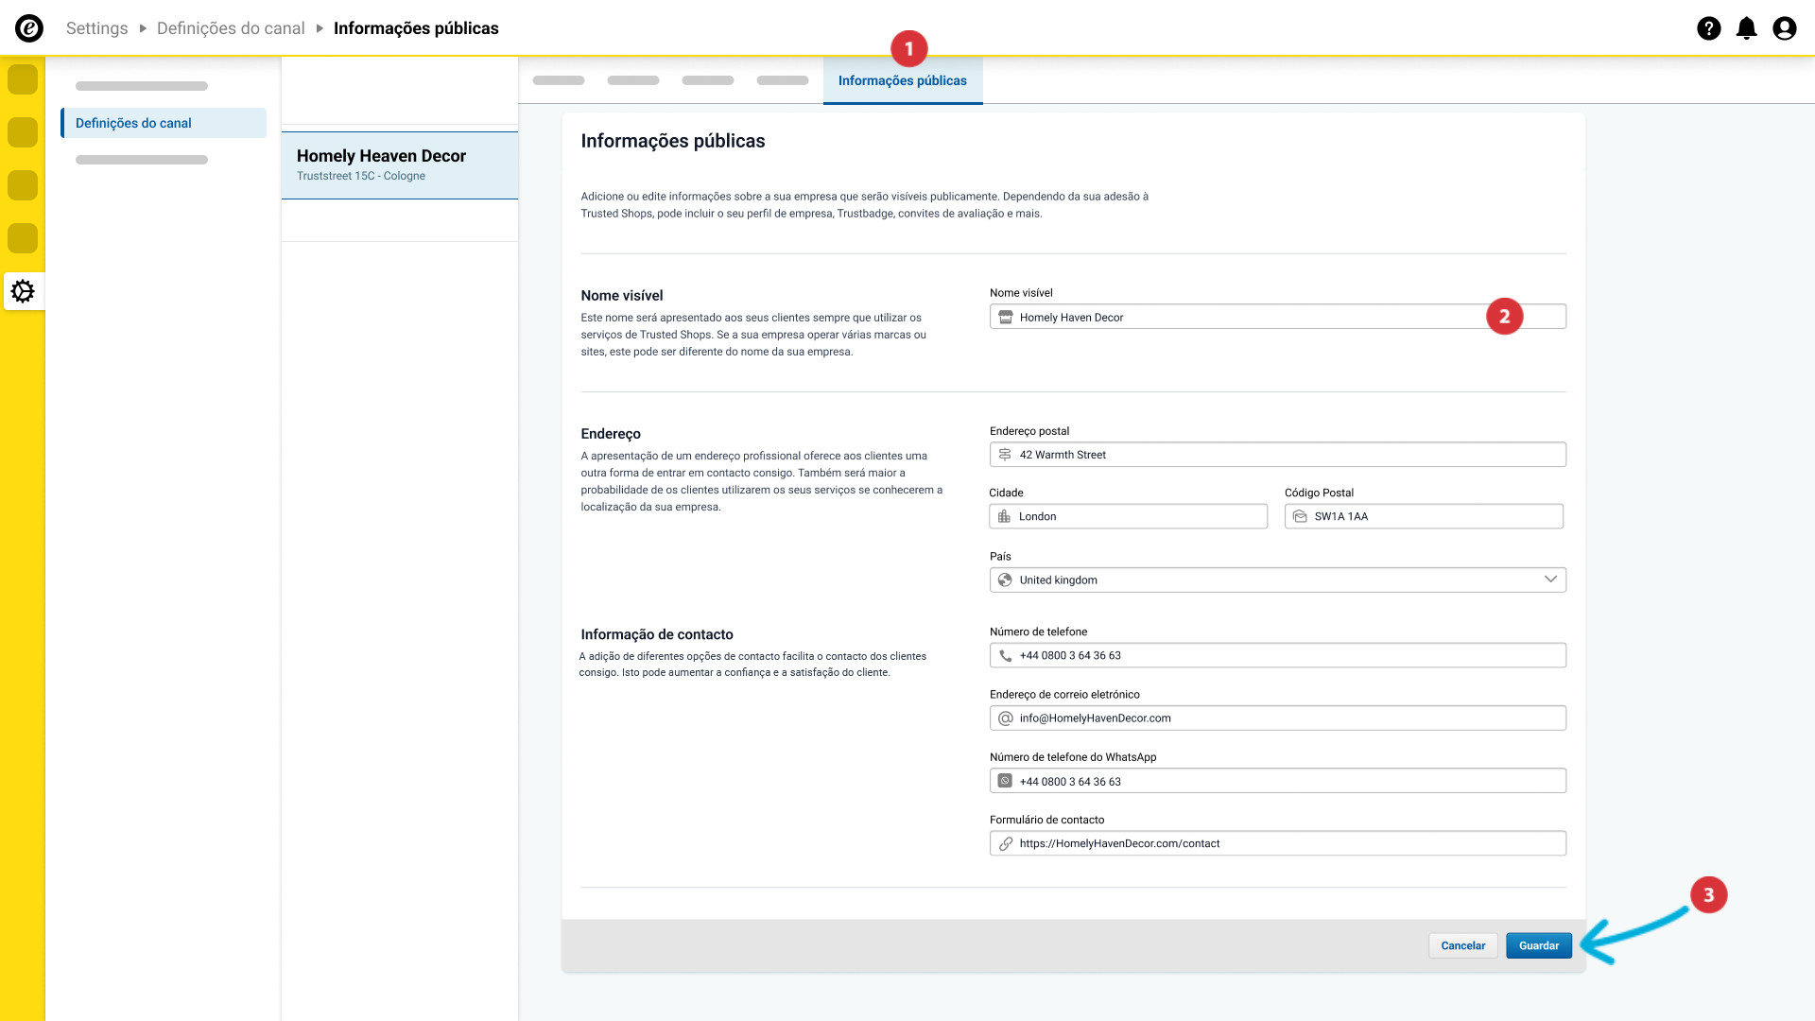The width and height of the screenshot is (1815, 1021).
Task: Click the Trusted Shops logo icon
Action: 29,28
